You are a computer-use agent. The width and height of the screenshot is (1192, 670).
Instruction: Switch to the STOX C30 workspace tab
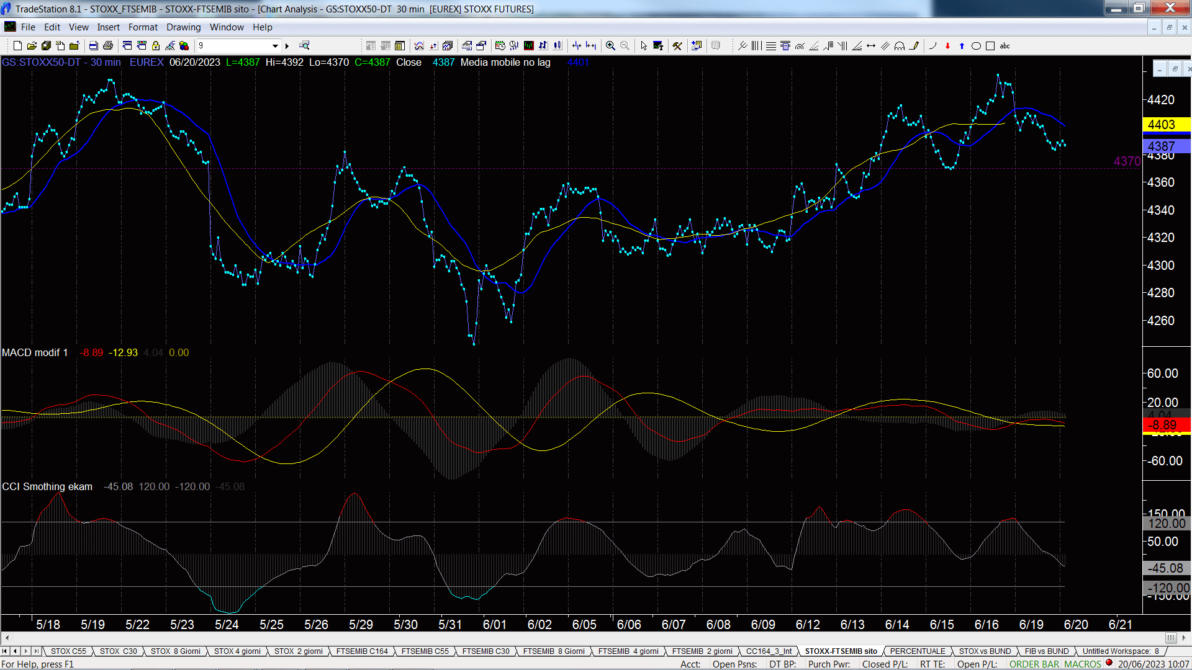(119, 651)
